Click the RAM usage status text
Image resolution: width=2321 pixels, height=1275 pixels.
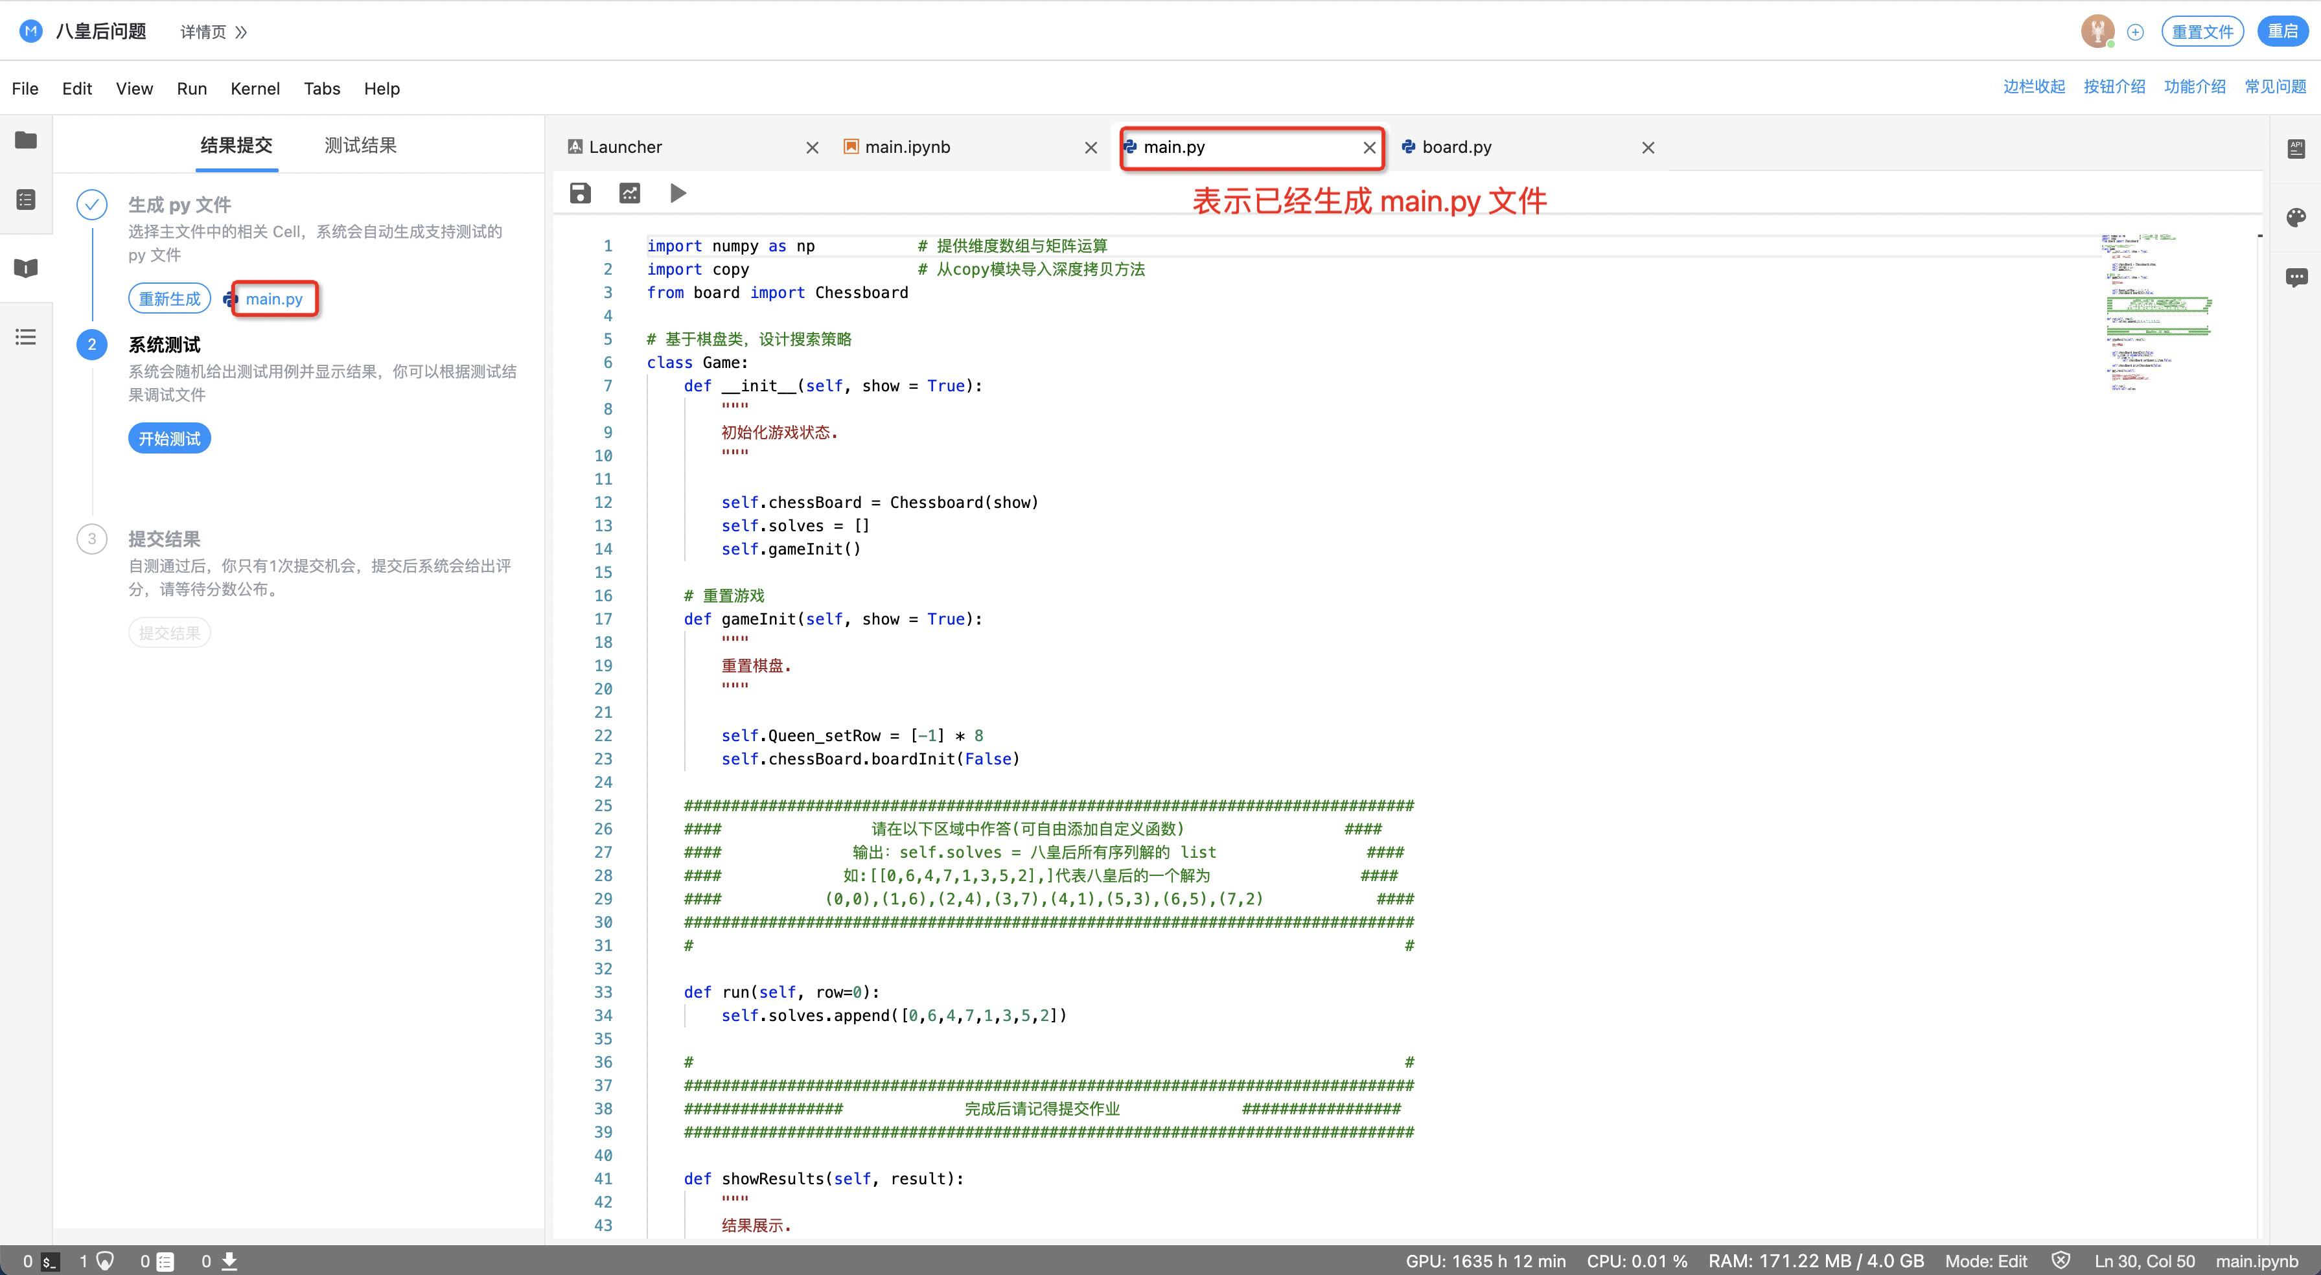1816,1261
